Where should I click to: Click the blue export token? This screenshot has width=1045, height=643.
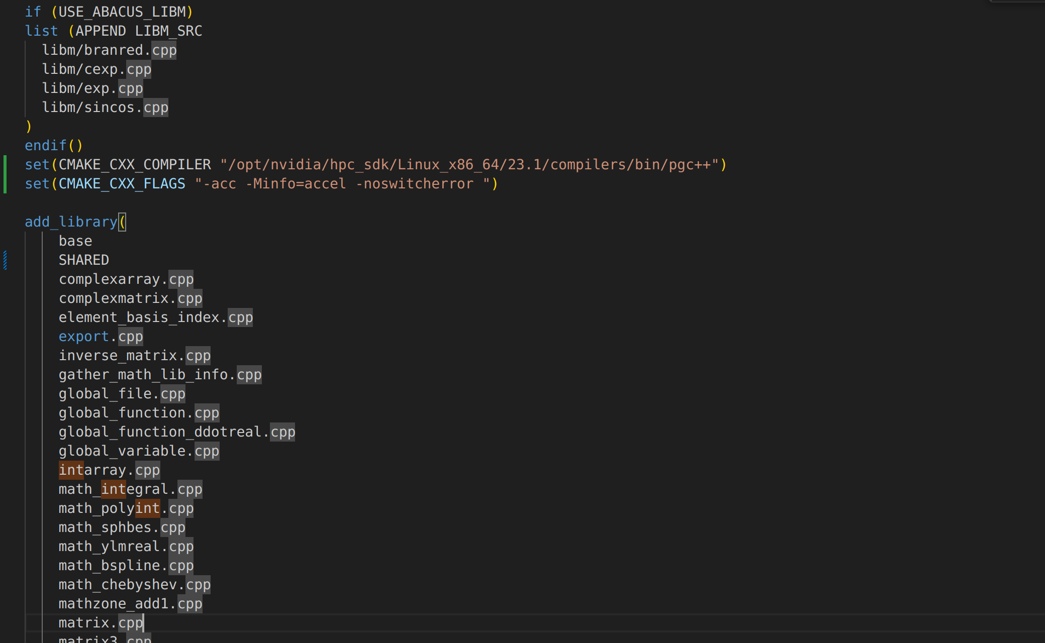pyautogui.click(x=83, y=336)
